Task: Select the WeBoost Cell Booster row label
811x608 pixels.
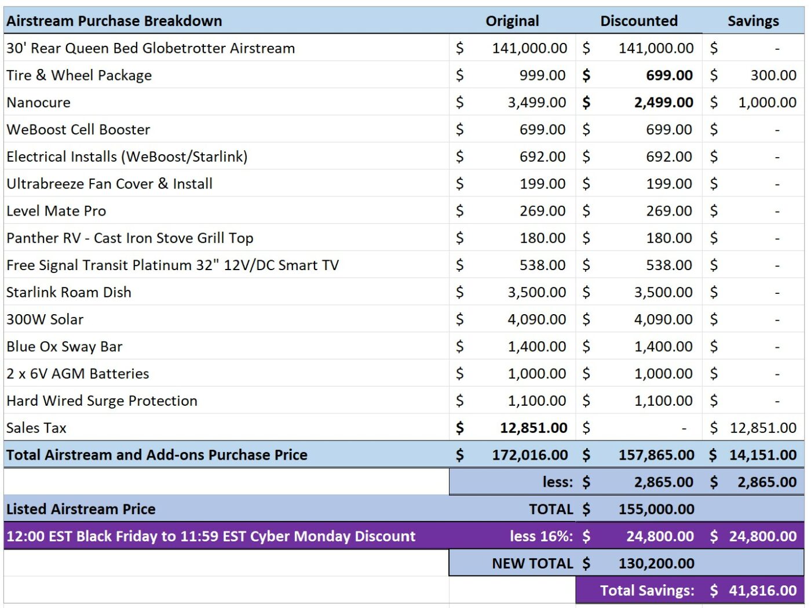Action: (x=78, y=130)
